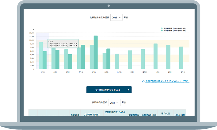The width and height of the screenshot is (217, 130).
Task: Click the 10月分 bar in chart
Action: click(117, 61)
